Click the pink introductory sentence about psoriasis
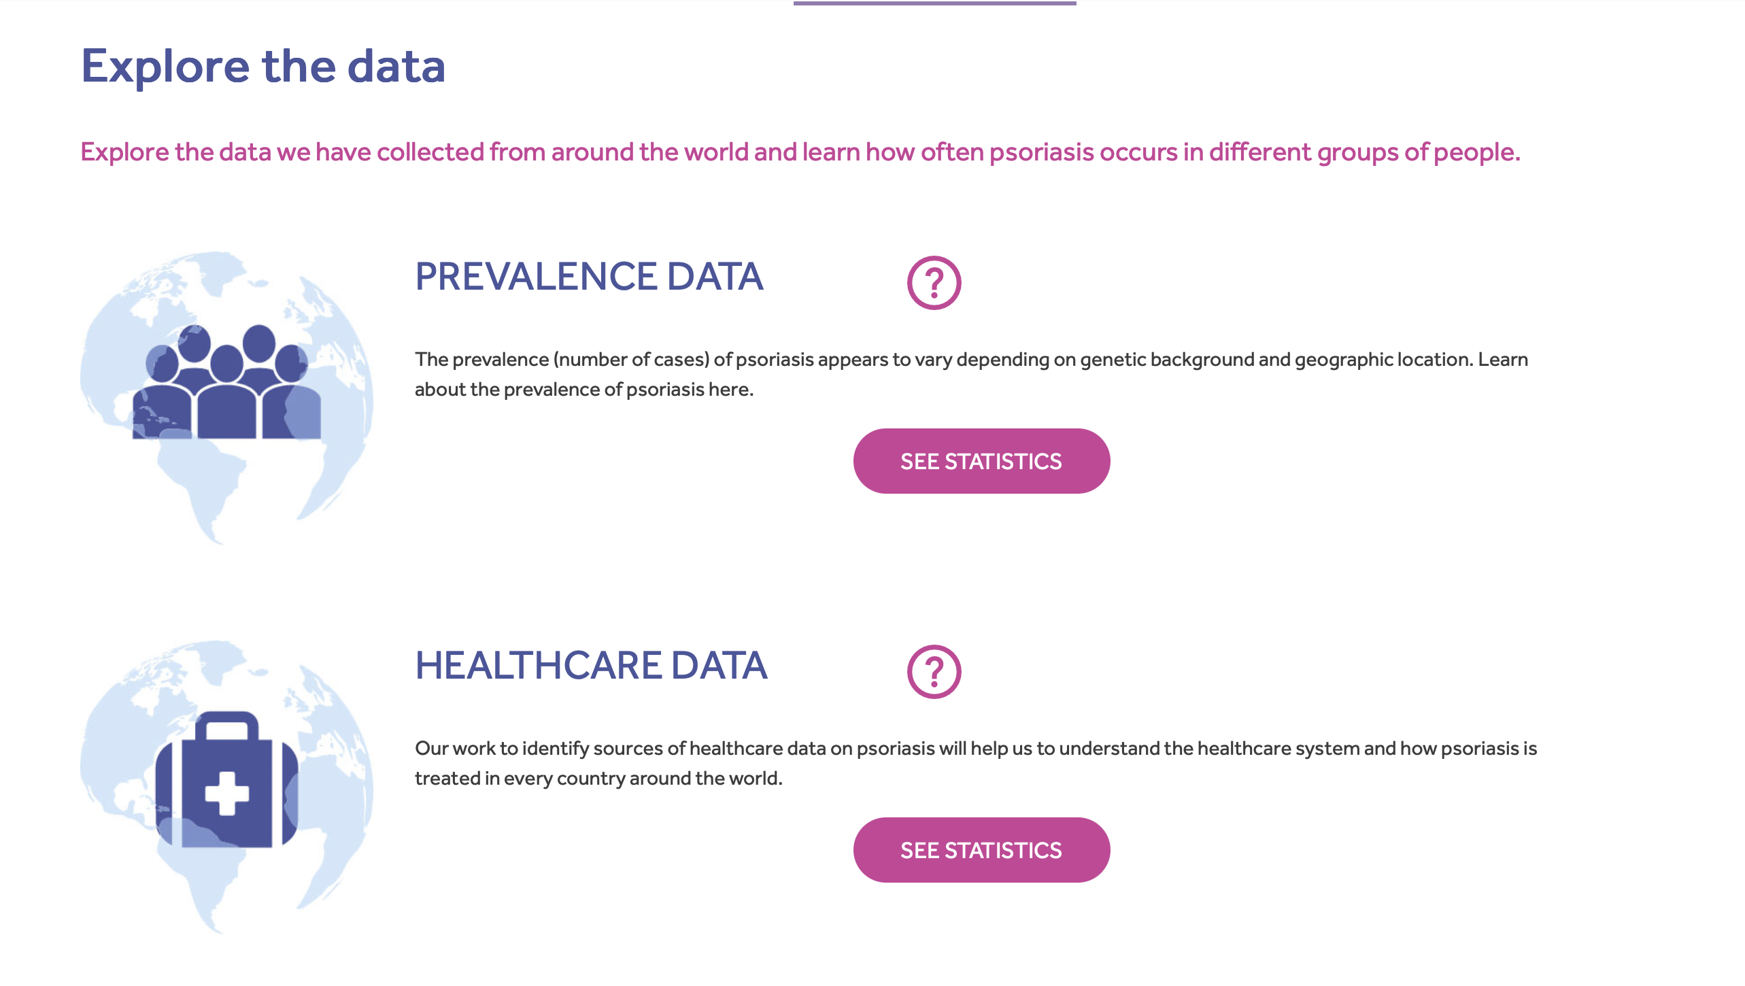Viewport: 1745px width, 986px height. pos(800,152)
